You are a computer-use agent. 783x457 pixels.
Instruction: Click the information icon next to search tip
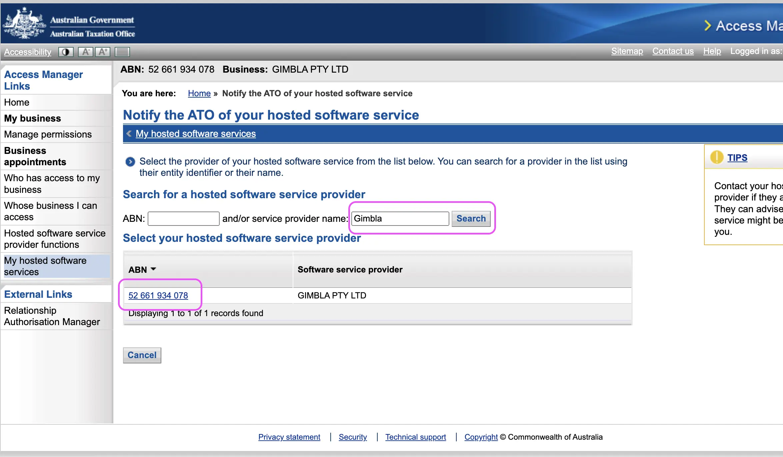[x=717, y=158]
